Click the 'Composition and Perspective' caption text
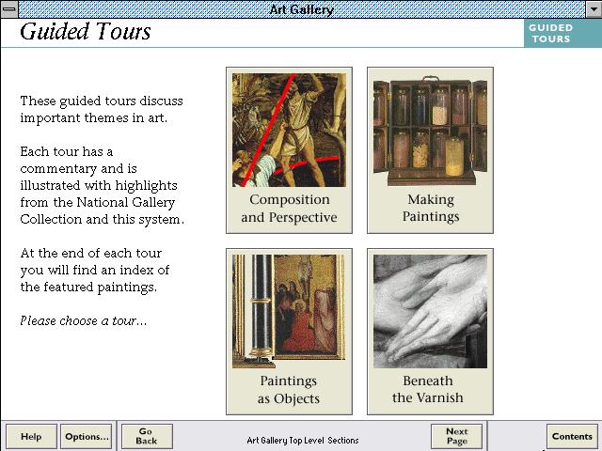Viewport: 602px width, 451px height. point(289,209)
